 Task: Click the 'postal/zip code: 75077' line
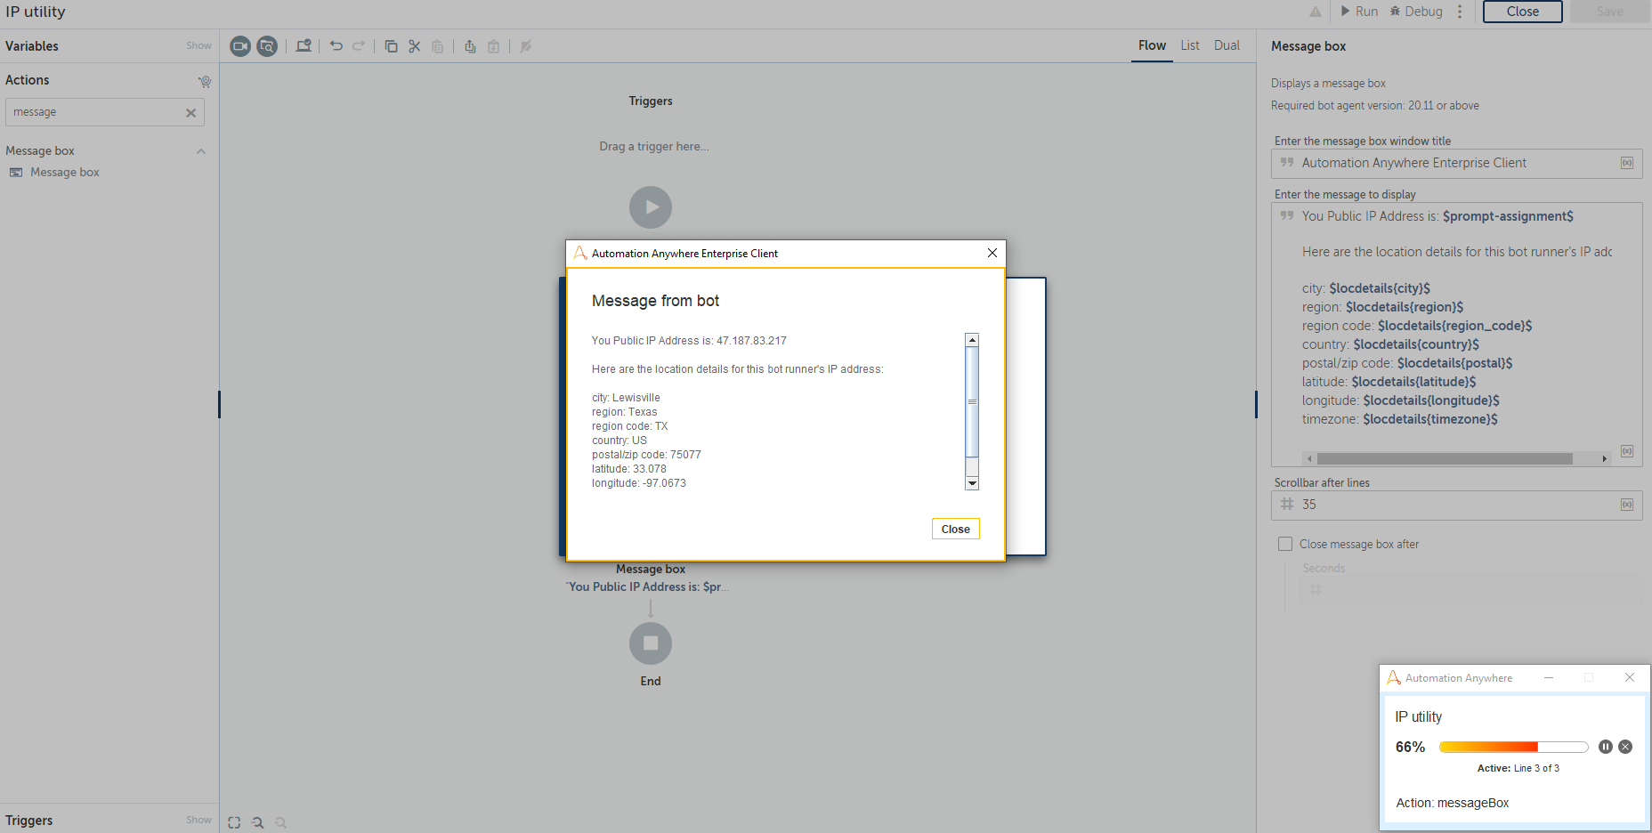[x=646, y=455]
